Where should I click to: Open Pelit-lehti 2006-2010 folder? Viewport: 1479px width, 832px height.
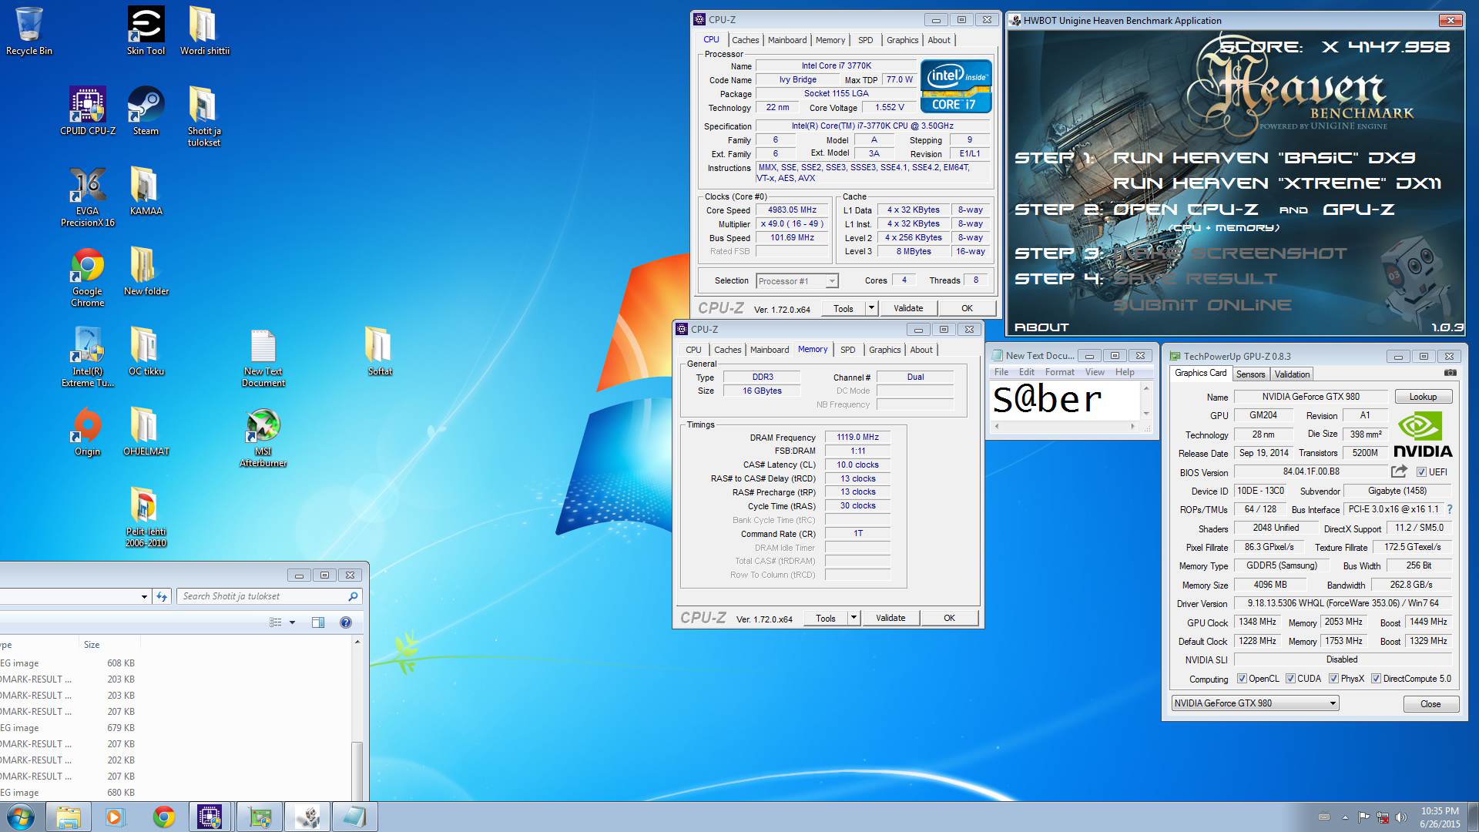(146, 517)
